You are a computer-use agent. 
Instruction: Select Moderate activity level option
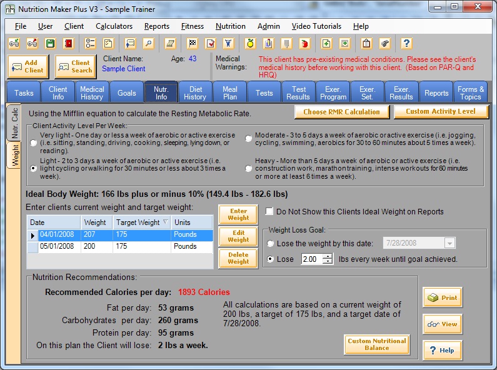tap(249, 138)
